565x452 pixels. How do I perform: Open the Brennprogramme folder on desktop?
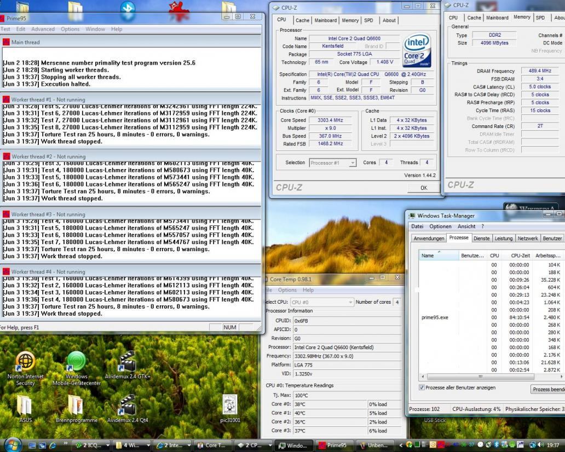[77, 409]
